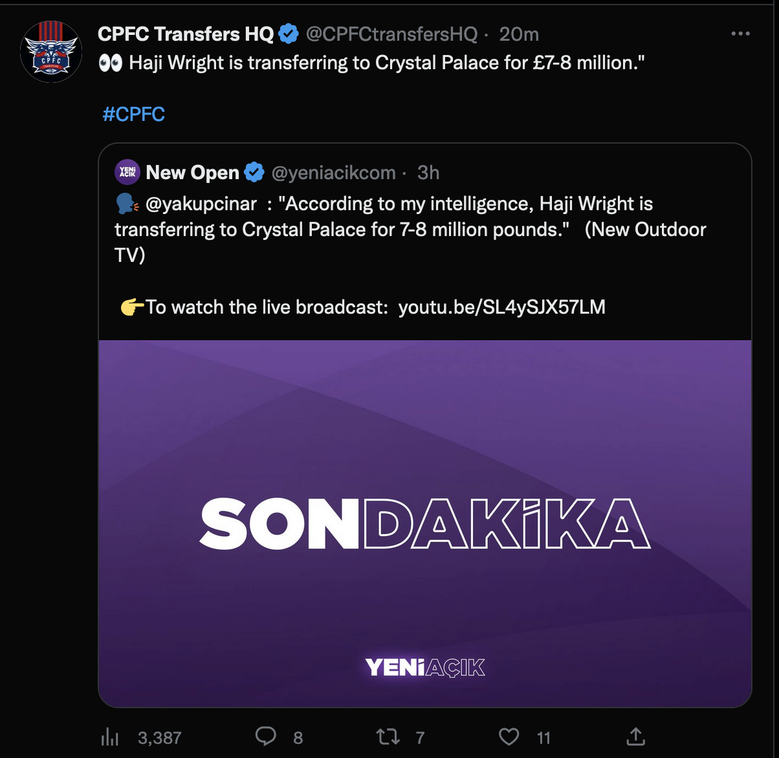The image size is (779, 758).
Task: Click the #CPFC hashtag link
Action: [x=134, y=114]
